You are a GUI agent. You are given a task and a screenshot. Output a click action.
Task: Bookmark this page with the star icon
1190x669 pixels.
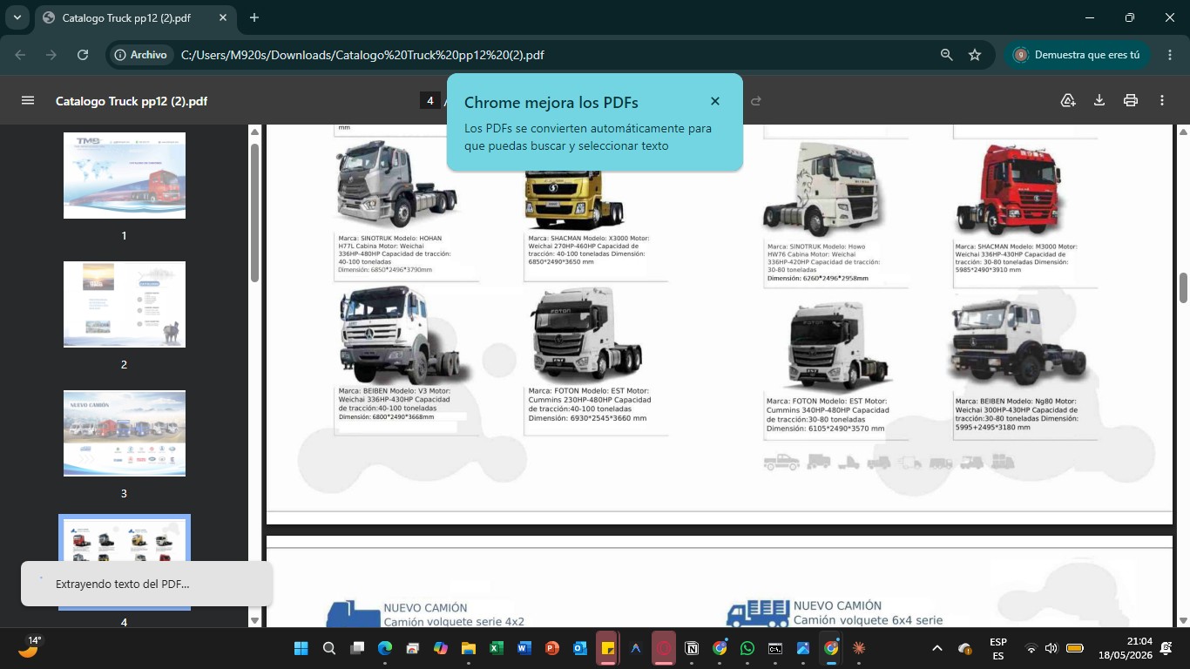pyautogui.click(x=975, y=55)
